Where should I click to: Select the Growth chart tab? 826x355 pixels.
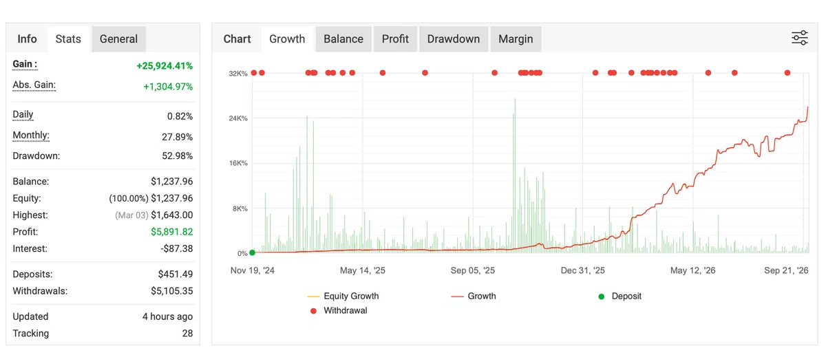click(x=287, y=39)
